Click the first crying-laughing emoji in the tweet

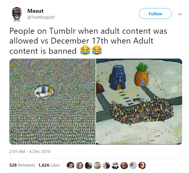[85, 50]
